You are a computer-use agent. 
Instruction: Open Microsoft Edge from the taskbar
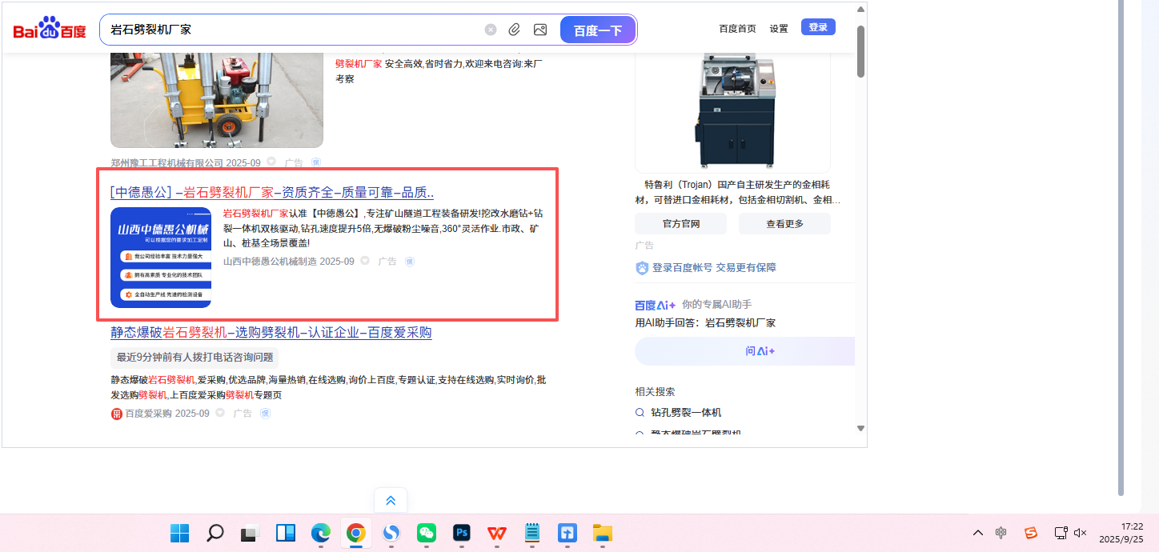321,533
